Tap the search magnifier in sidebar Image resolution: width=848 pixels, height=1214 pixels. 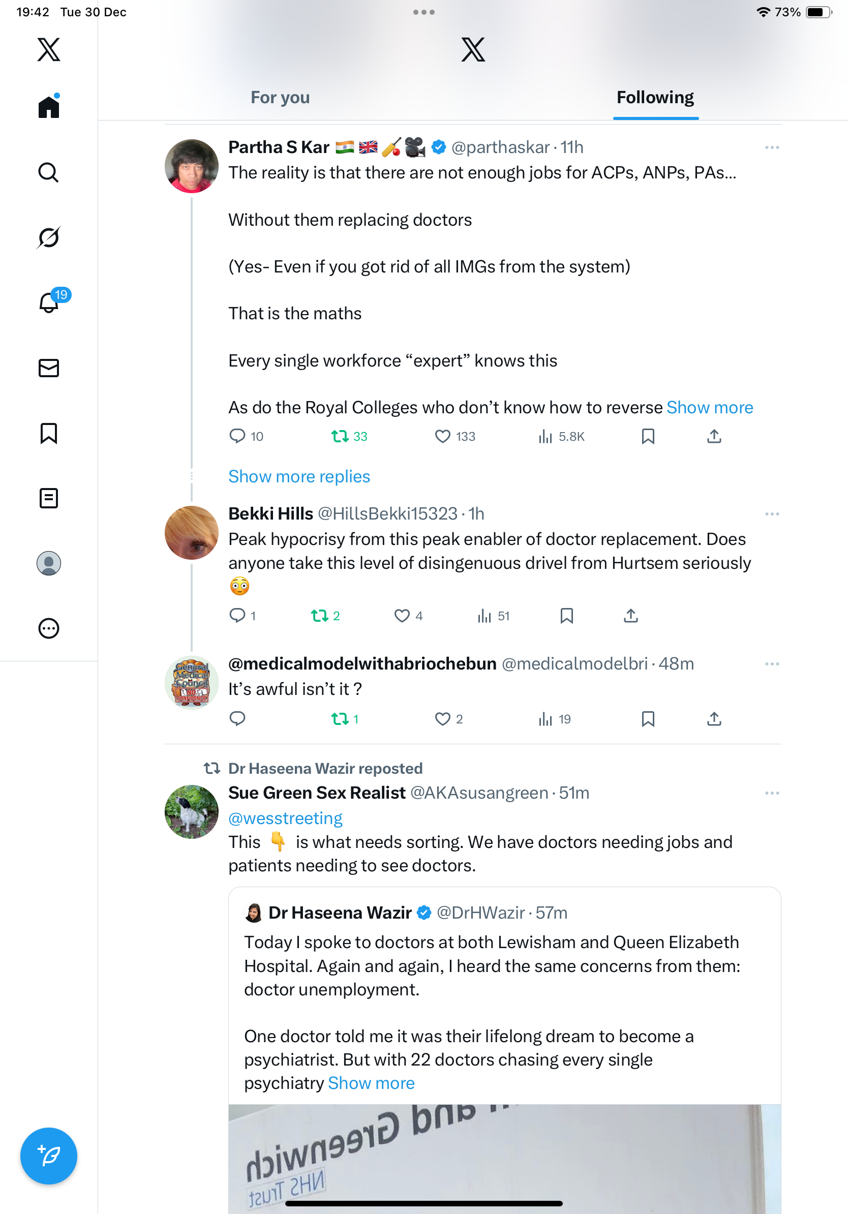point(49,172)
